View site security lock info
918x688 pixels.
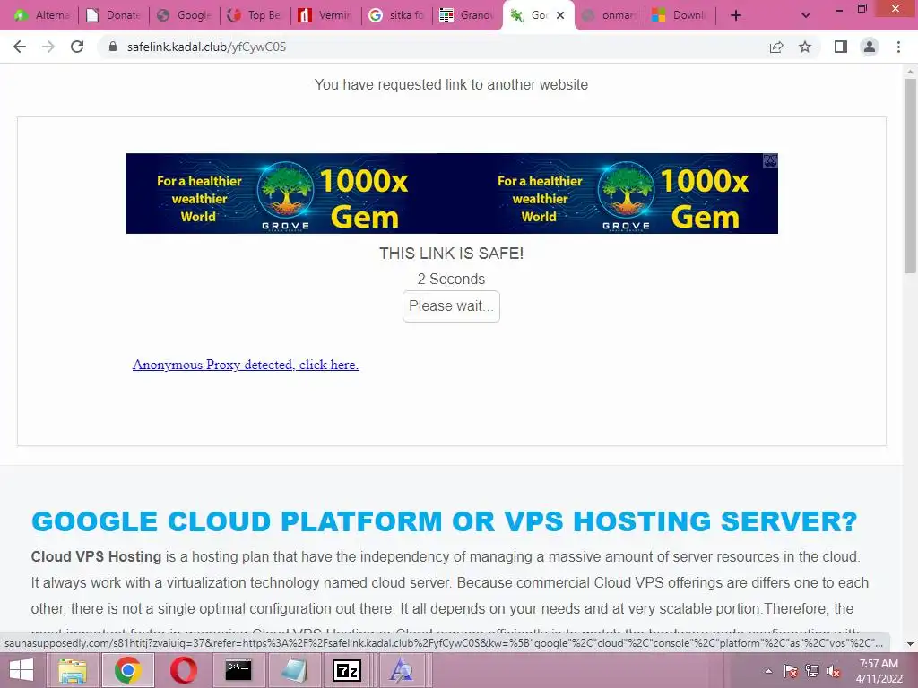[113, 47]
